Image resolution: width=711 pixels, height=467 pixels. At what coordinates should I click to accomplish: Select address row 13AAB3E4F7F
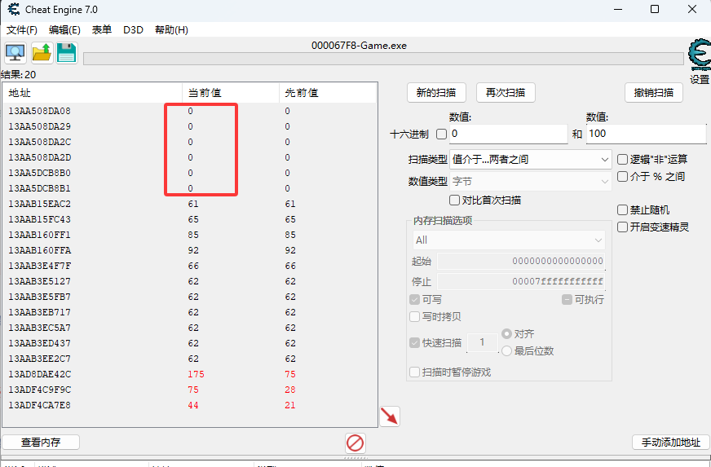point(190,266)
